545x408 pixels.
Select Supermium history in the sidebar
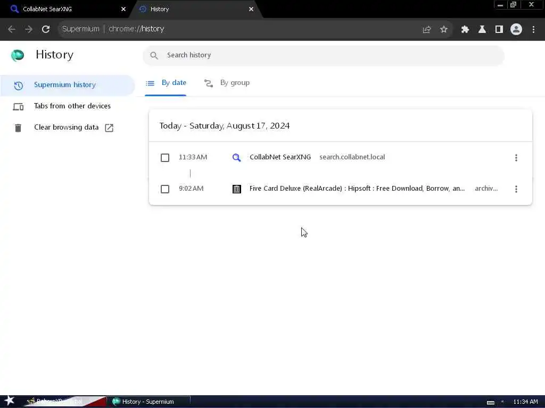(x=68, y=85)
